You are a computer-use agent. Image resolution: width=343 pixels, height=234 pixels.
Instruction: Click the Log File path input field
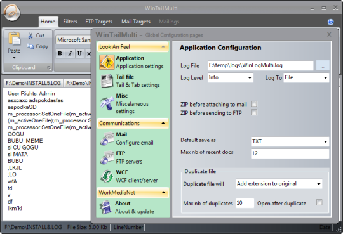[260, 65]
